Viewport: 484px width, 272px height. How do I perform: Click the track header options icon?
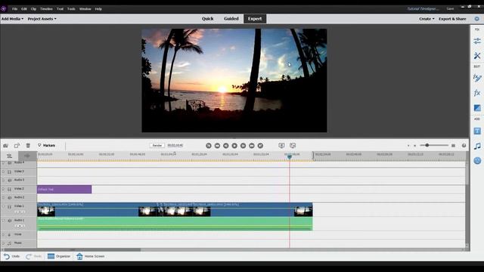point(9,156)
